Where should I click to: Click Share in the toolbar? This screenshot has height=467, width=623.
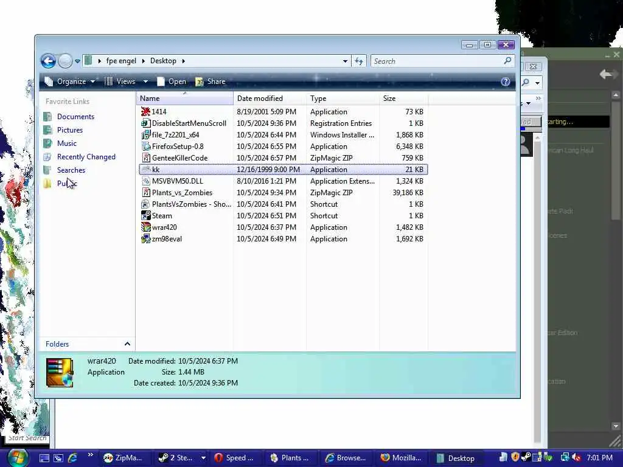(x=211, y=81)
